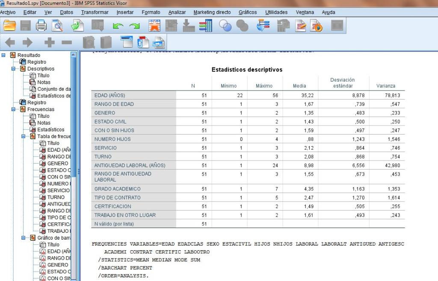Undo the last action
The height and width of the screenshot is (281, 438).
point(118,26)
